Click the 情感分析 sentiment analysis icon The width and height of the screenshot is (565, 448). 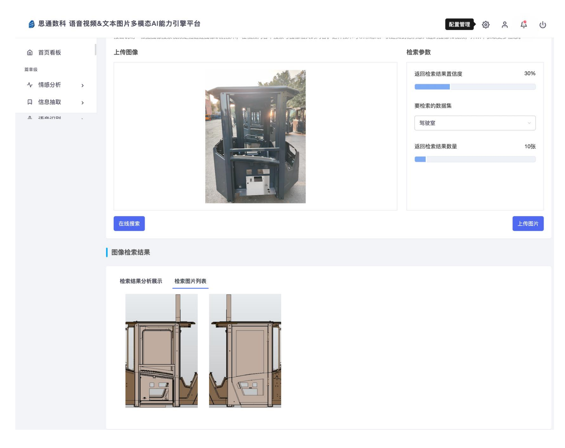click(29, 85)
